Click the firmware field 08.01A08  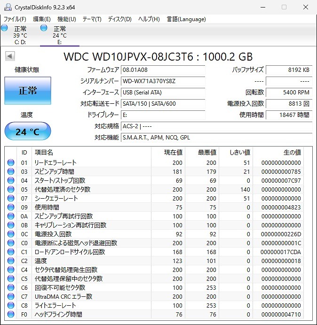(x=163, y=70)
